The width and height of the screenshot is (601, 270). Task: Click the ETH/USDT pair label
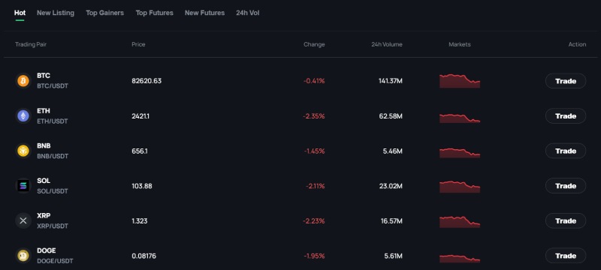pos(52,121)
